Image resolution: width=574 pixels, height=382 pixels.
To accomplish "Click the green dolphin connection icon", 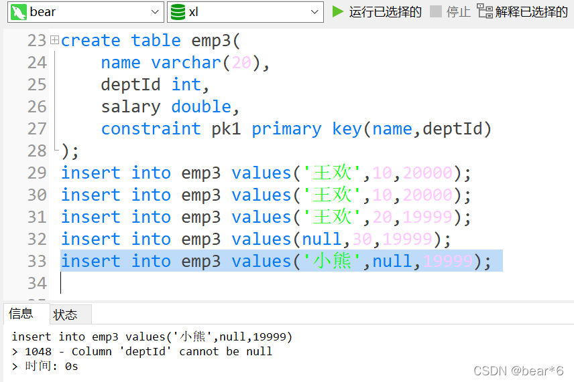I will pyautogui.click(x=18, y=12).
